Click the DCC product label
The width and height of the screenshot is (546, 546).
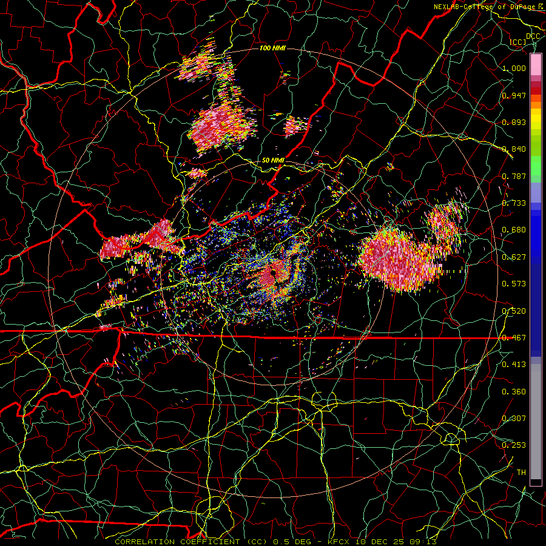533,36
